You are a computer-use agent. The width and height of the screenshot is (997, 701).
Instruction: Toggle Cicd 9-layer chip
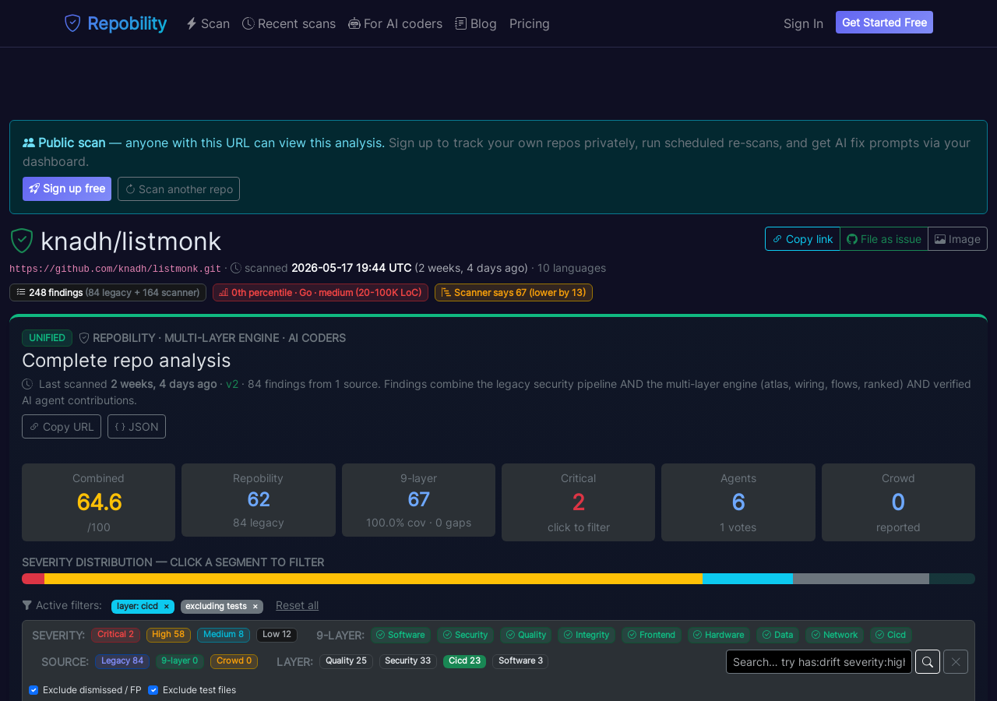(x=891, y=635)
